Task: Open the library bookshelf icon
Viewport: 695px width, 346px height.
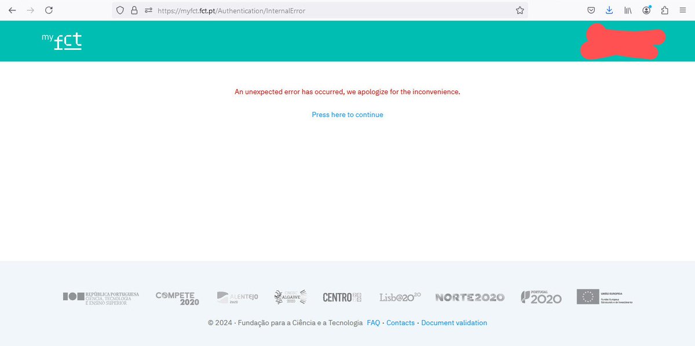Action: coord(628,10)
